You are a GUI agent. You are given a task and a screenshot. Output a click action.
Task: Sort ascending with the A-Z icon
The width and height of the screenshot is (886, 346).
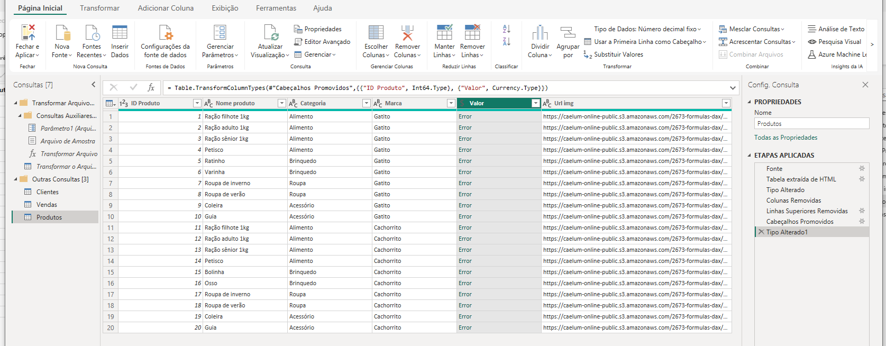pyautogui.click(x=506, y=29)
